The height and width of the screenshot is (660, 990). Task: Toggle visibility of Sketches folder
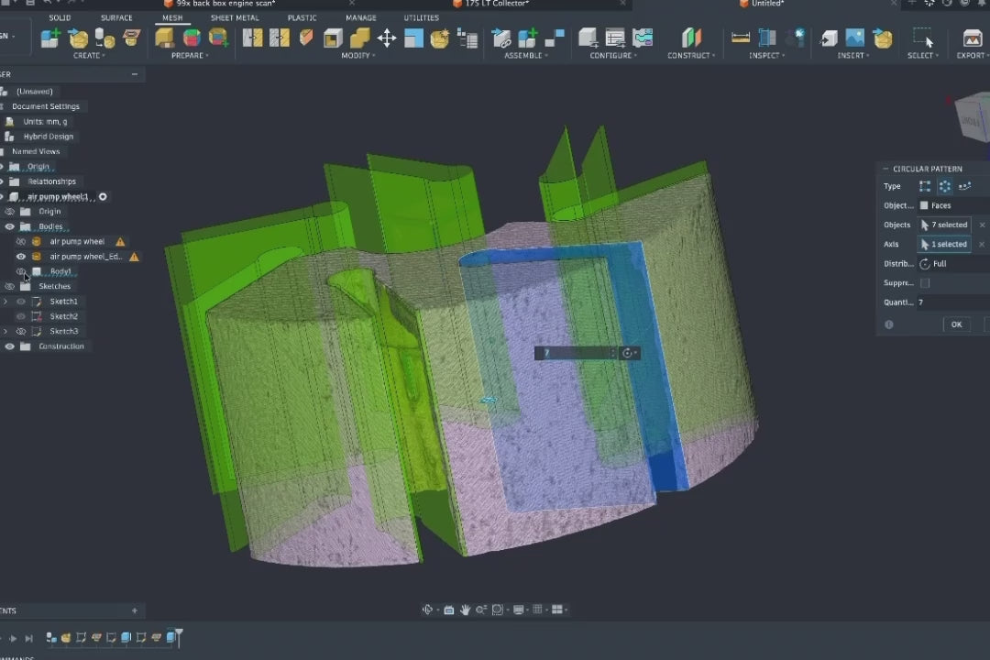coord(9,286)
